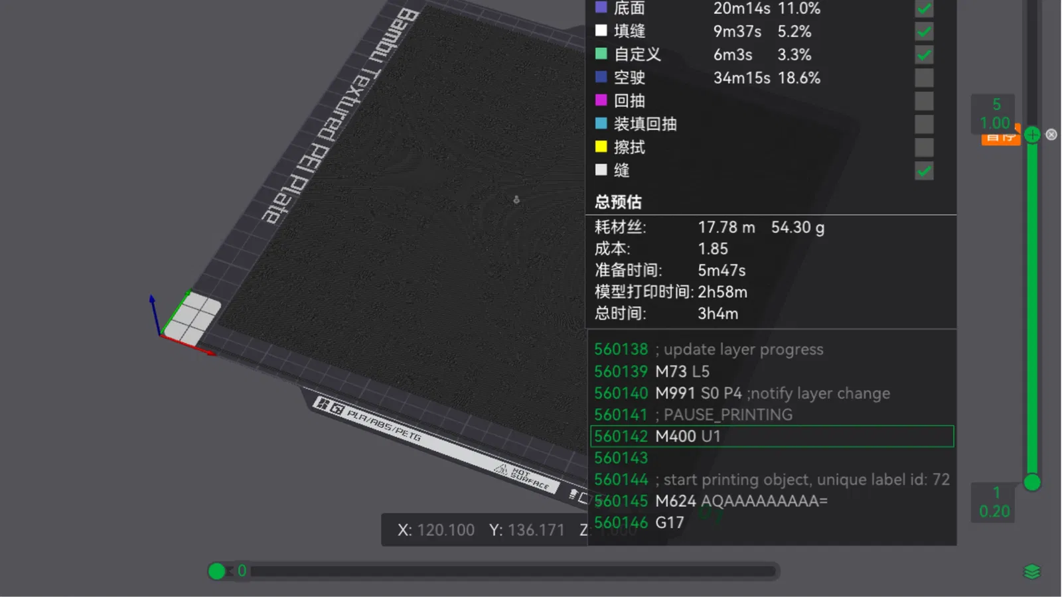Click the green plus handle on layer slider
This screenshot has height=597, width=1062.
pos(1032,135)
